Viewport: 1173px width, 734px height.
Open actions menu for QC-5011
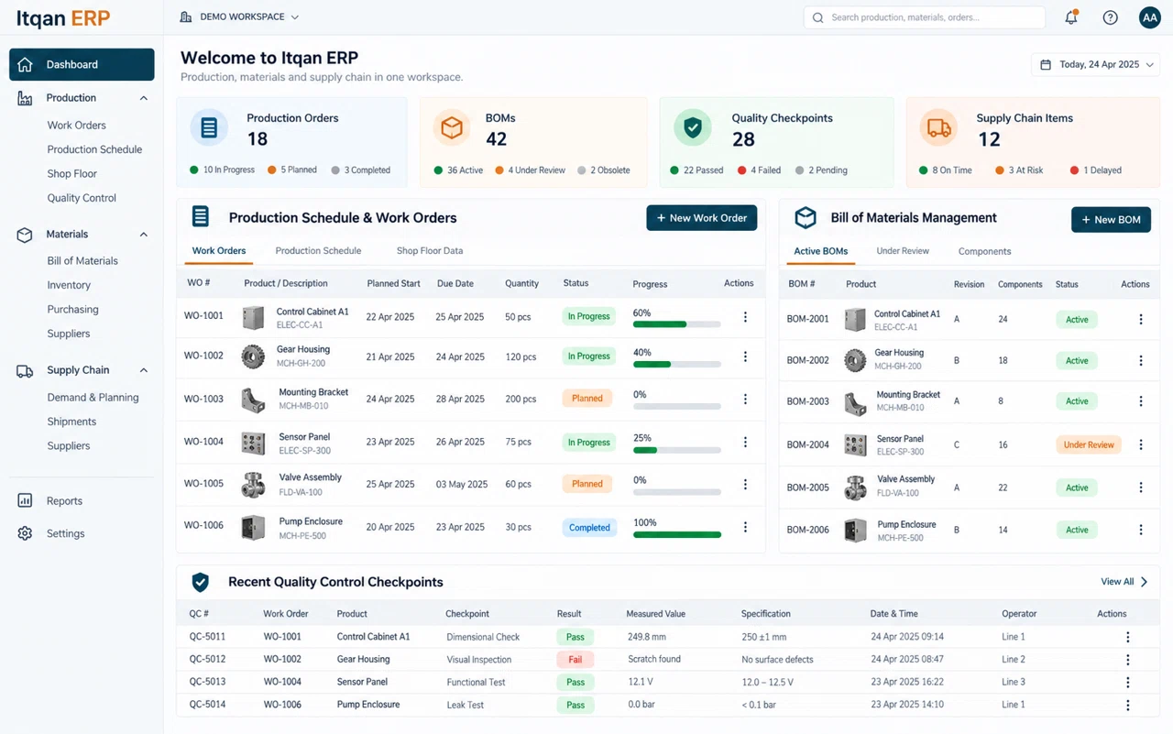1128,637
